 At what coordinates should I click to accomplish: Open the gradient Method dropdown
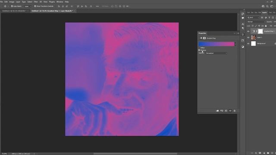click(216, 53)
